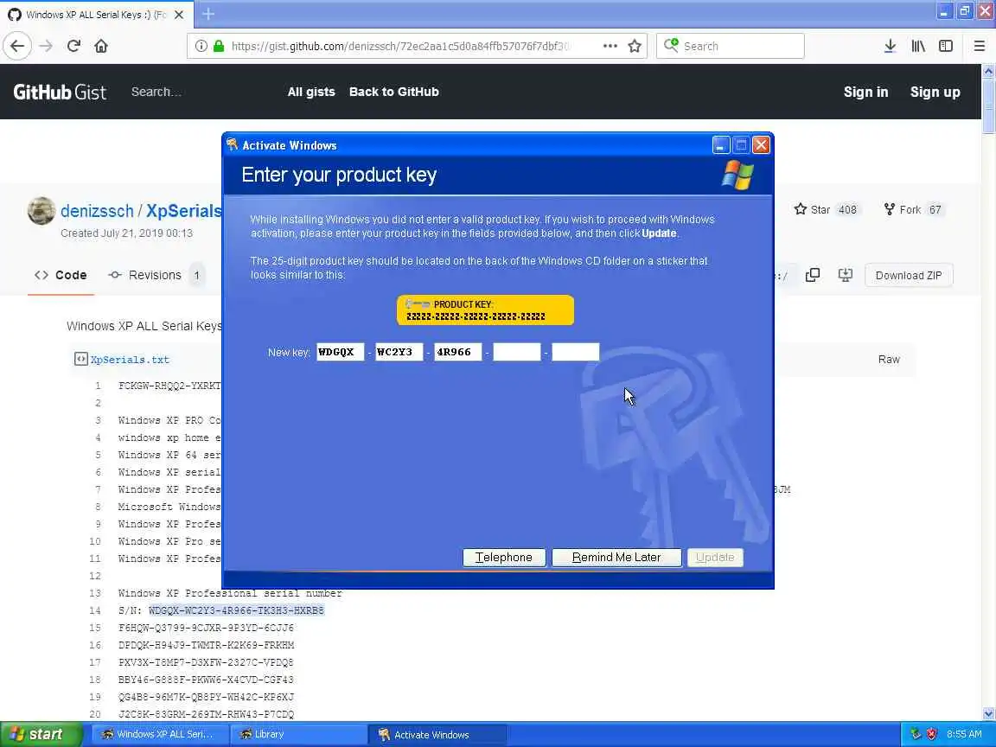Open the Firefox Library icon
Viewport: 996px width, 747px height.
pyautogui.click(x=918, y=46)
